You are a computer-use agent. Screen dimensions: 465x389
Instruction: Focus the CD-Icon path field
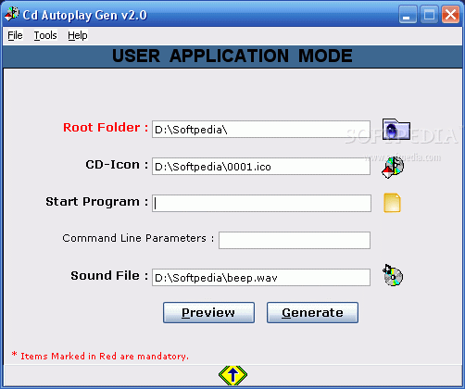click(261, 167)
